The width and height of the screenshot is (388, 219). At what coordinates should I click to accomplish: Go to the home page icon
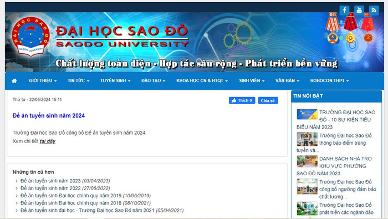14,81
